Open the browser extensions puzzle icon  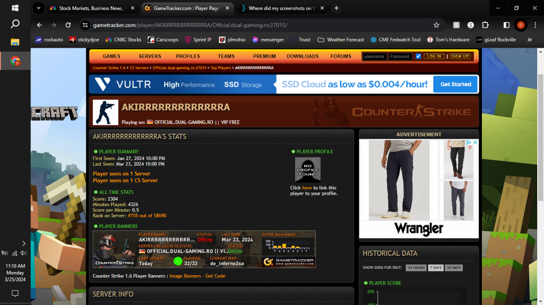tap(485, 25)
